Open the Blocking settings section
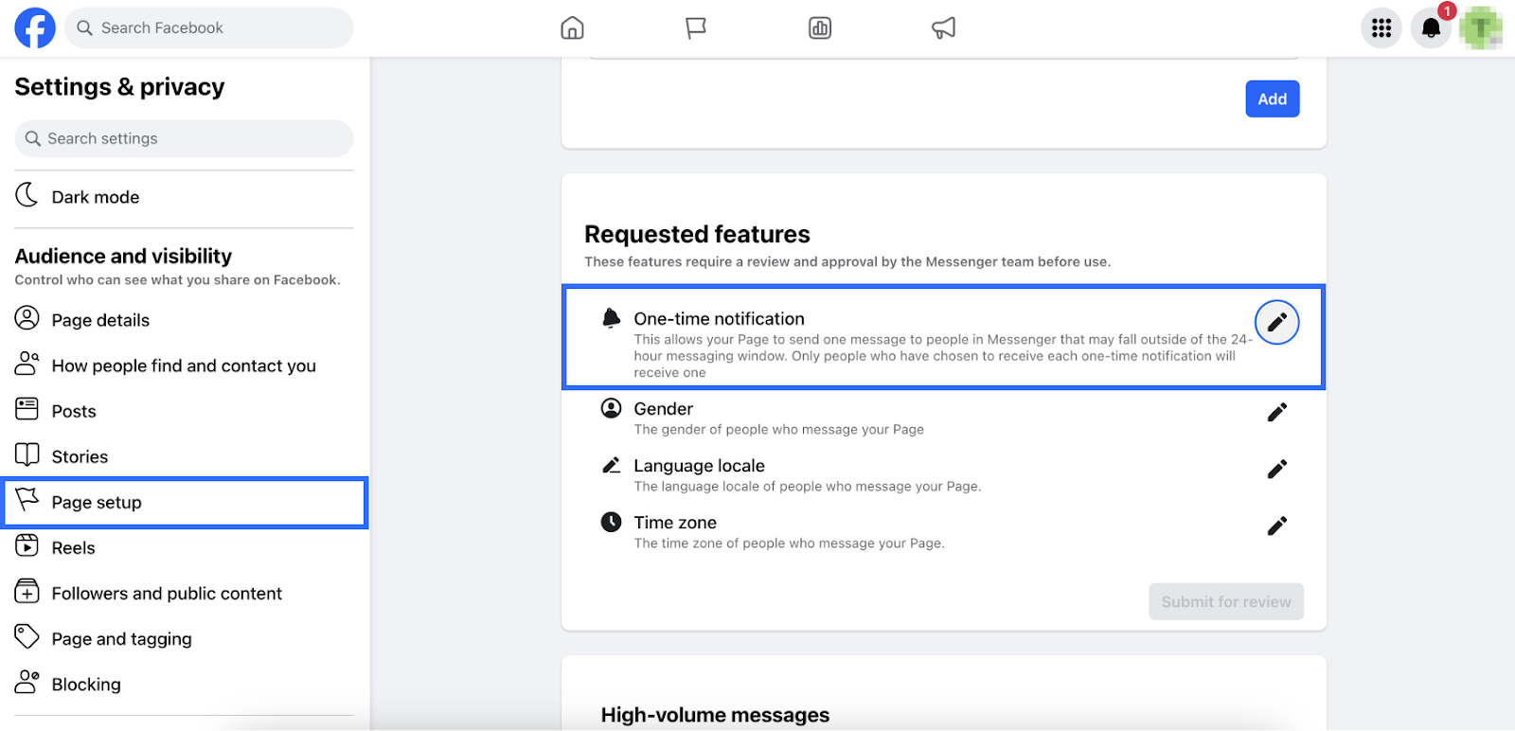The image size is (1515, 731). (86, 685)
